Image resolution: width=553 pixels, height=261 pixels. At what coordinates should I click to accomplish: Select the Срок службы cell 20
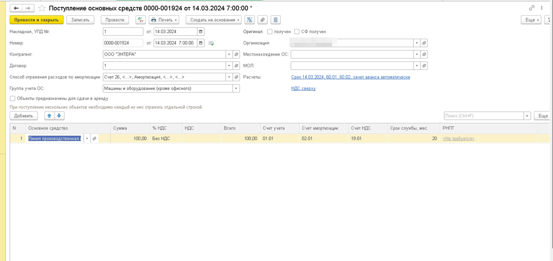[x=414, y=139]
